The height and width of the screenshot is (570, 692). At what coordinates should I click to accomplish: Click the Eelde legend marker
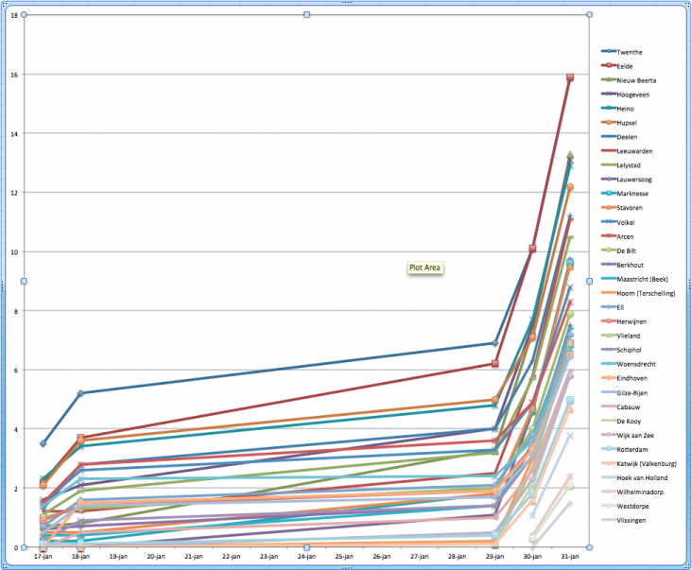click(610, 66)
